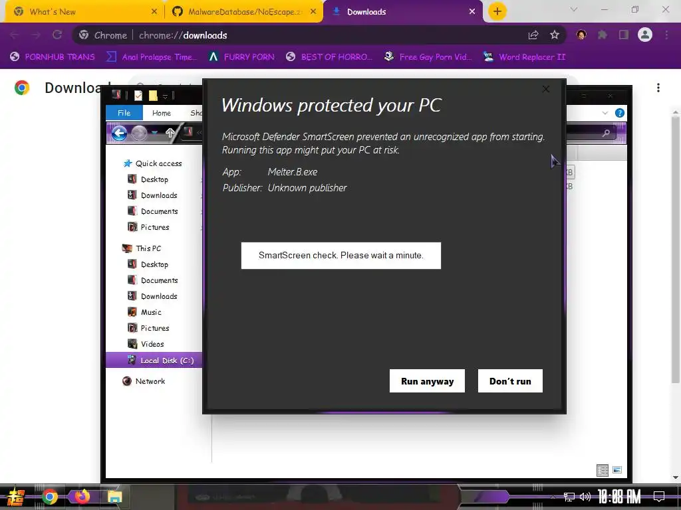The image size is (681, 510).
Task: Switch Explorer to details view icon
Action: [x=603, y=470]
